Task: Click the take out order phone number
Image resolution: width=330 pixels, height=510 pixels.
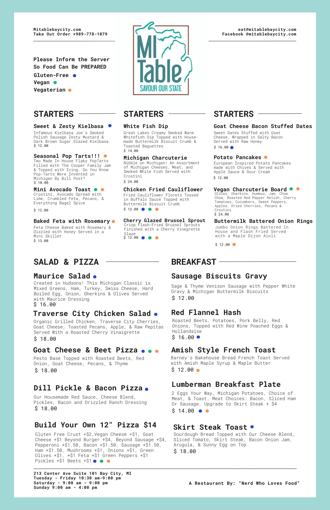Action: coord(90,34)
